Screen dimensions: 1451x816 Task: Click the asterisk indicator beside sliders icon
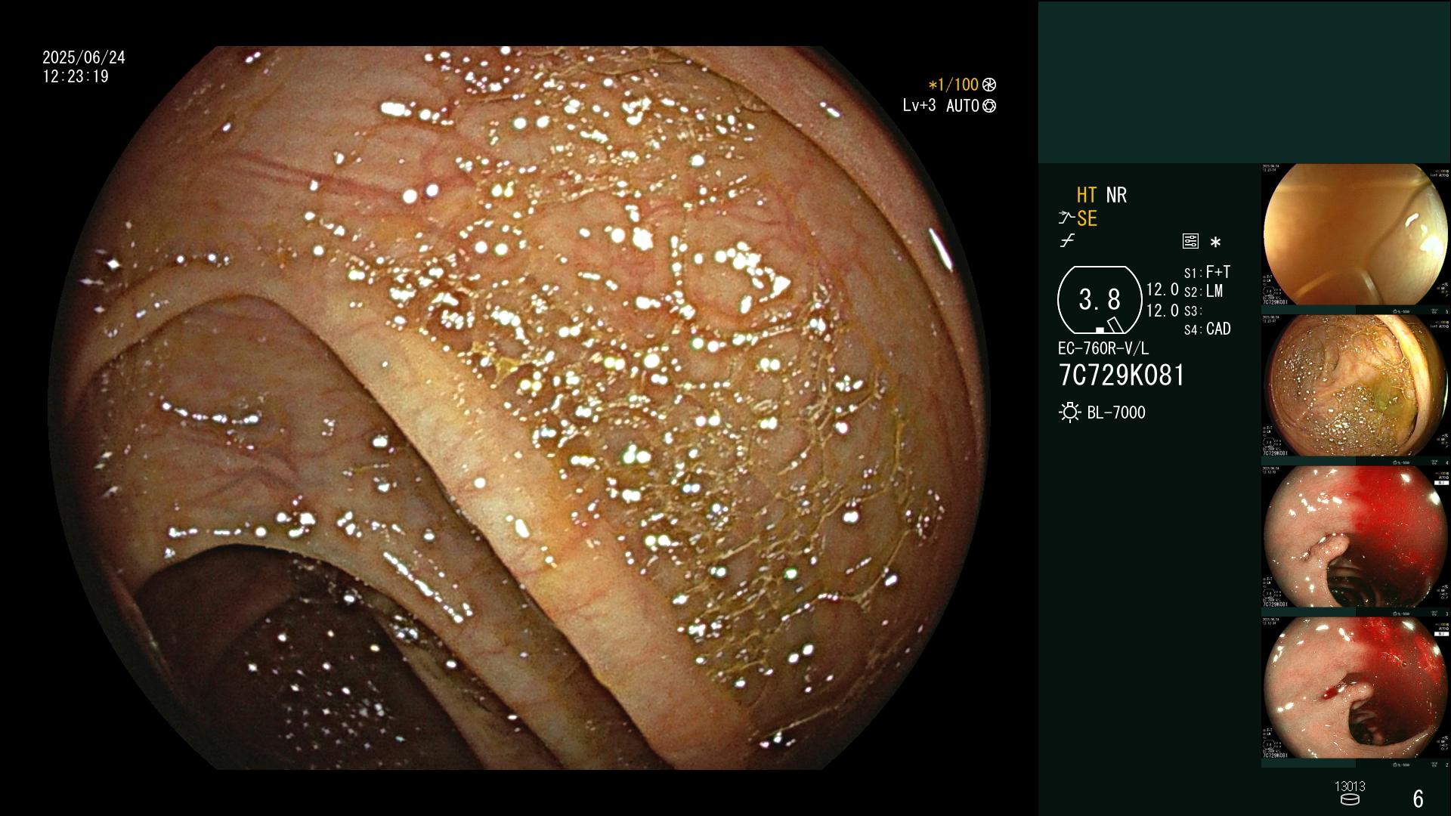pos(1215,243)
